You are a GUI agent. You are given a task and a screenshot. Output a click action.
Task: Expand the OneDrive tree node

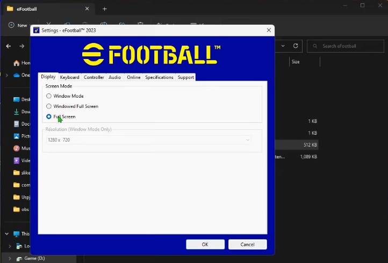click(x=6, y=75)
